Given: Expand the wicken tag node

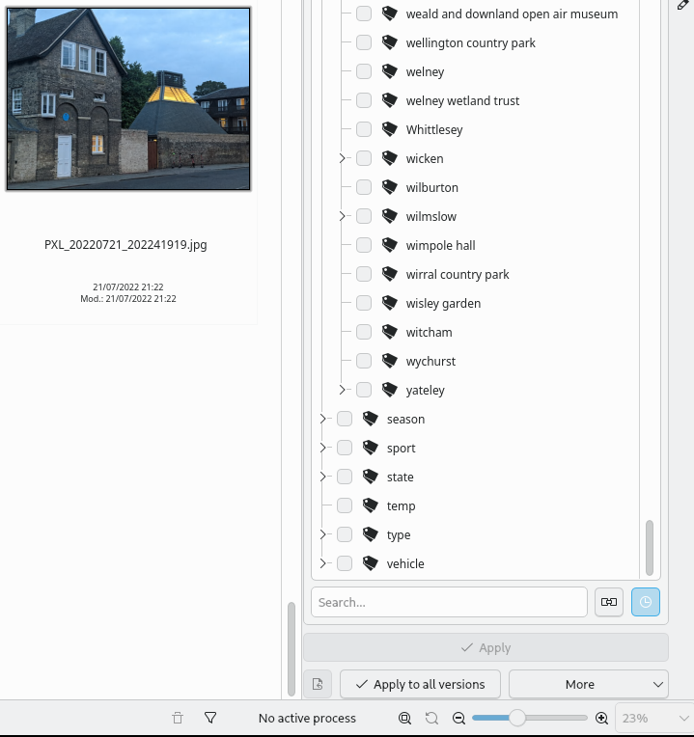Looking at the screenshot, I should pos(342,158).
